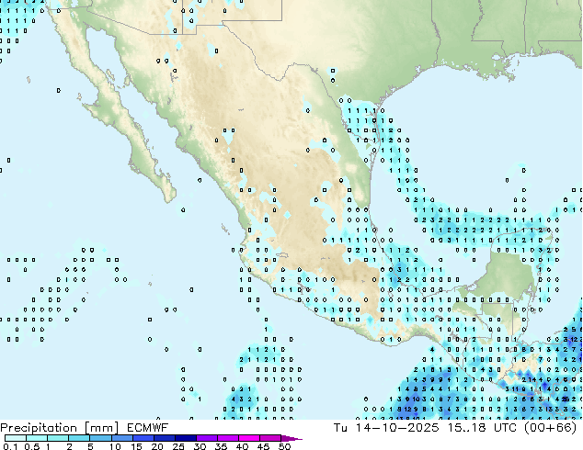Pick the 10–15 mm legend color box
This screenshot has width=583, height=450.
(121, 438)
